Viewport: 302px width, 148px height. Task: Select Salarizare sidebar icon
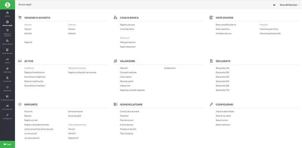click(7, 70)
